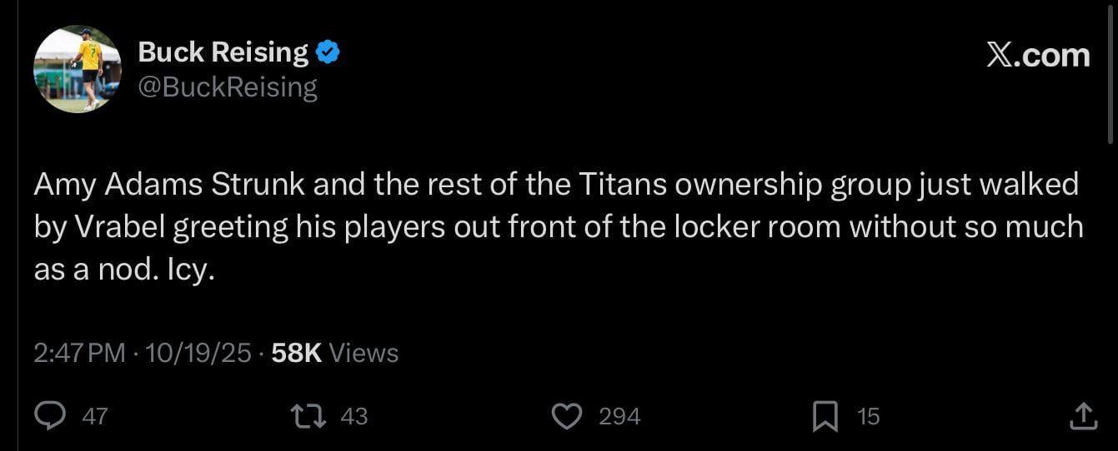Click the 294 likes count
This screenshot has height=451, width=1118.
point(619,416)
